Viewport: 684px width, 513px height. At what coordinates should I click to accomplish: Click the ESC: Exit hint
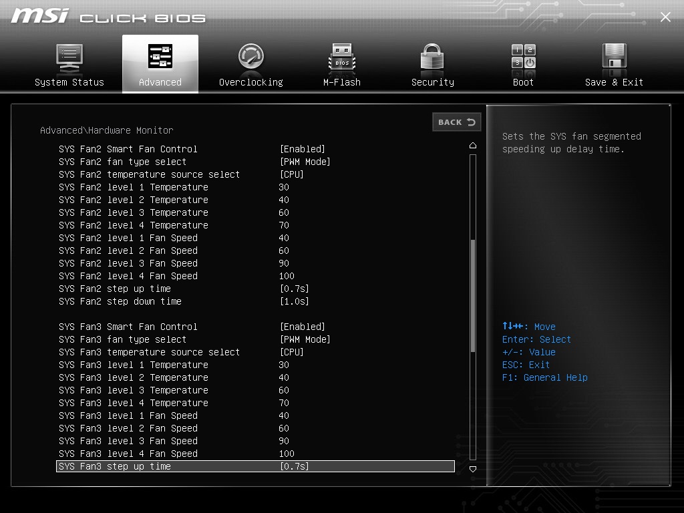pyautogui.click(x=526, y=365)
